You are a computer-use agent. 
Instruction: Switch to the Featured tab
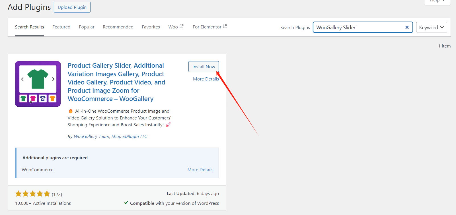tap(61, 27)
